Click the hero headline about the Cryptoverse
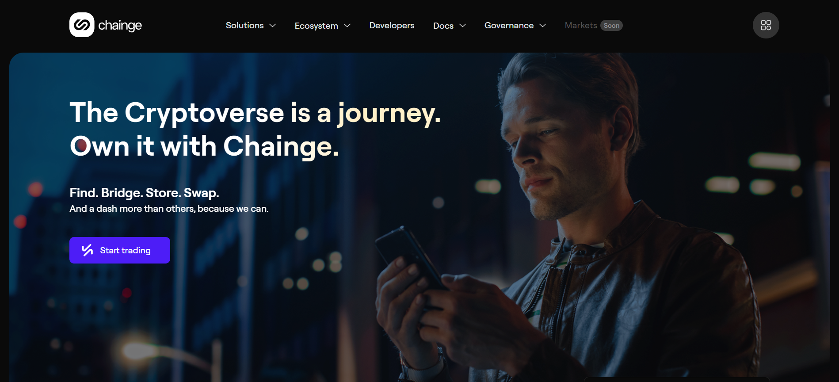 tap(255, 129)
